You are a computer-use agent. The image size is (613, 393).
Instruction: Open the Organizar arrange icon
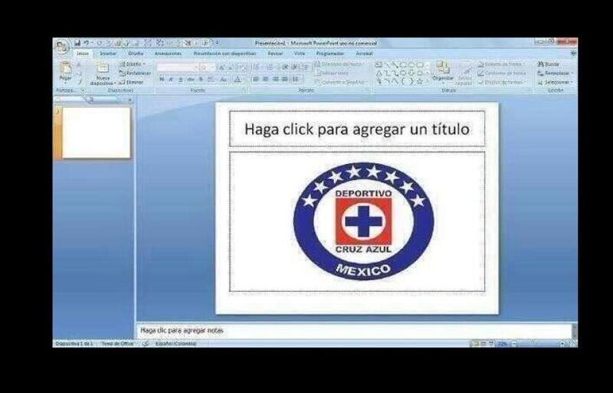click(443, 71)
